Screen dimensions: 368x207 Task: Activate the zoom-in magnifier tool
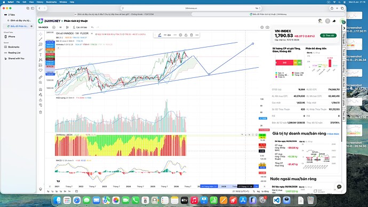point(41,83)
